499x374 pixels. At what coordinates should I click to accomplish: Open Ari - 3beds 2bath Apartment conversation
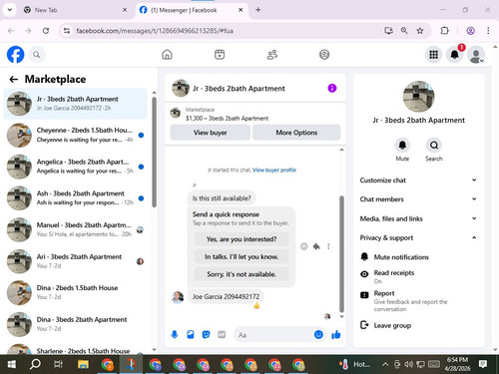76,261
